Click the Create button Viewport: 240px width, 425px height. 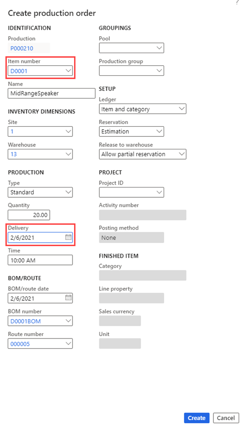[x=196, y=418]
